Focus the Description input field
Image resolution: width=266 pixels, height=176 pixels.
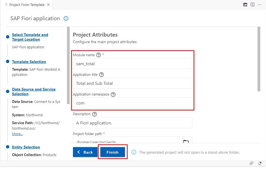pyautogui.click(x=133, y=123)
